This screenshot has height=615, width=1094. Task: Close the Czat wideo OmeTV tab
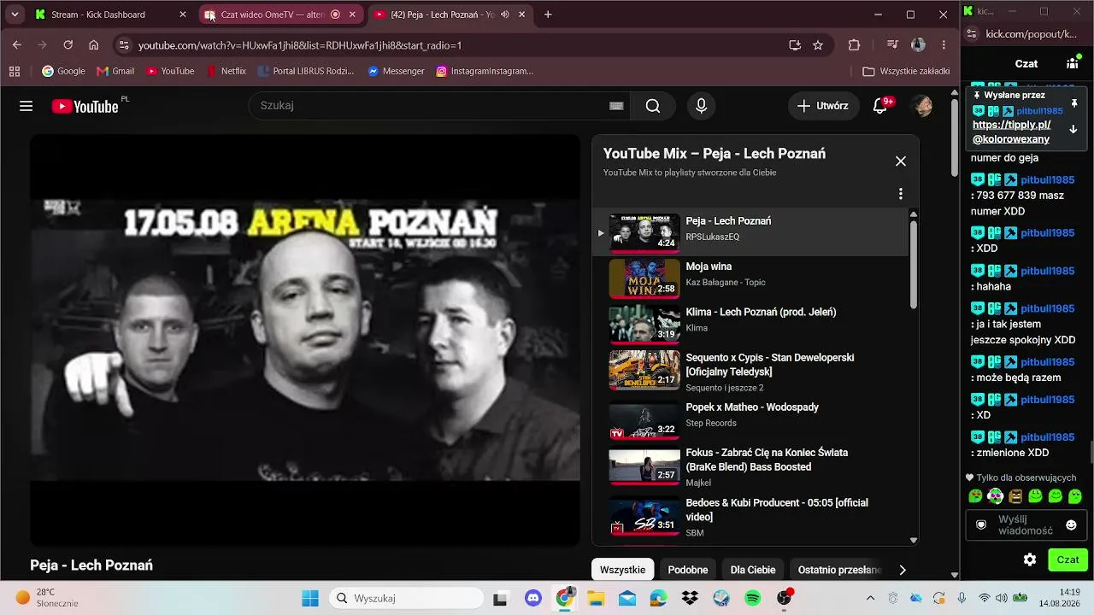352,15
